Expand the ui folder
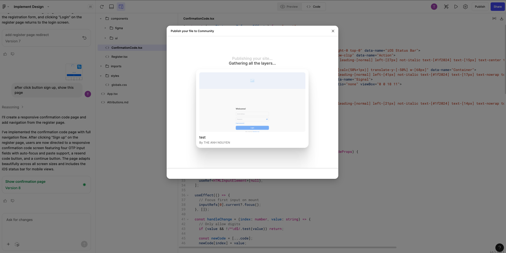506x253 pixels. click(x=105, y=38)
